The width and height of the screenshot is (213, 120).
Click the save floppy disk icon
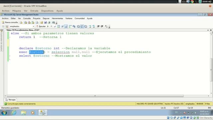(x=45, y=22)
